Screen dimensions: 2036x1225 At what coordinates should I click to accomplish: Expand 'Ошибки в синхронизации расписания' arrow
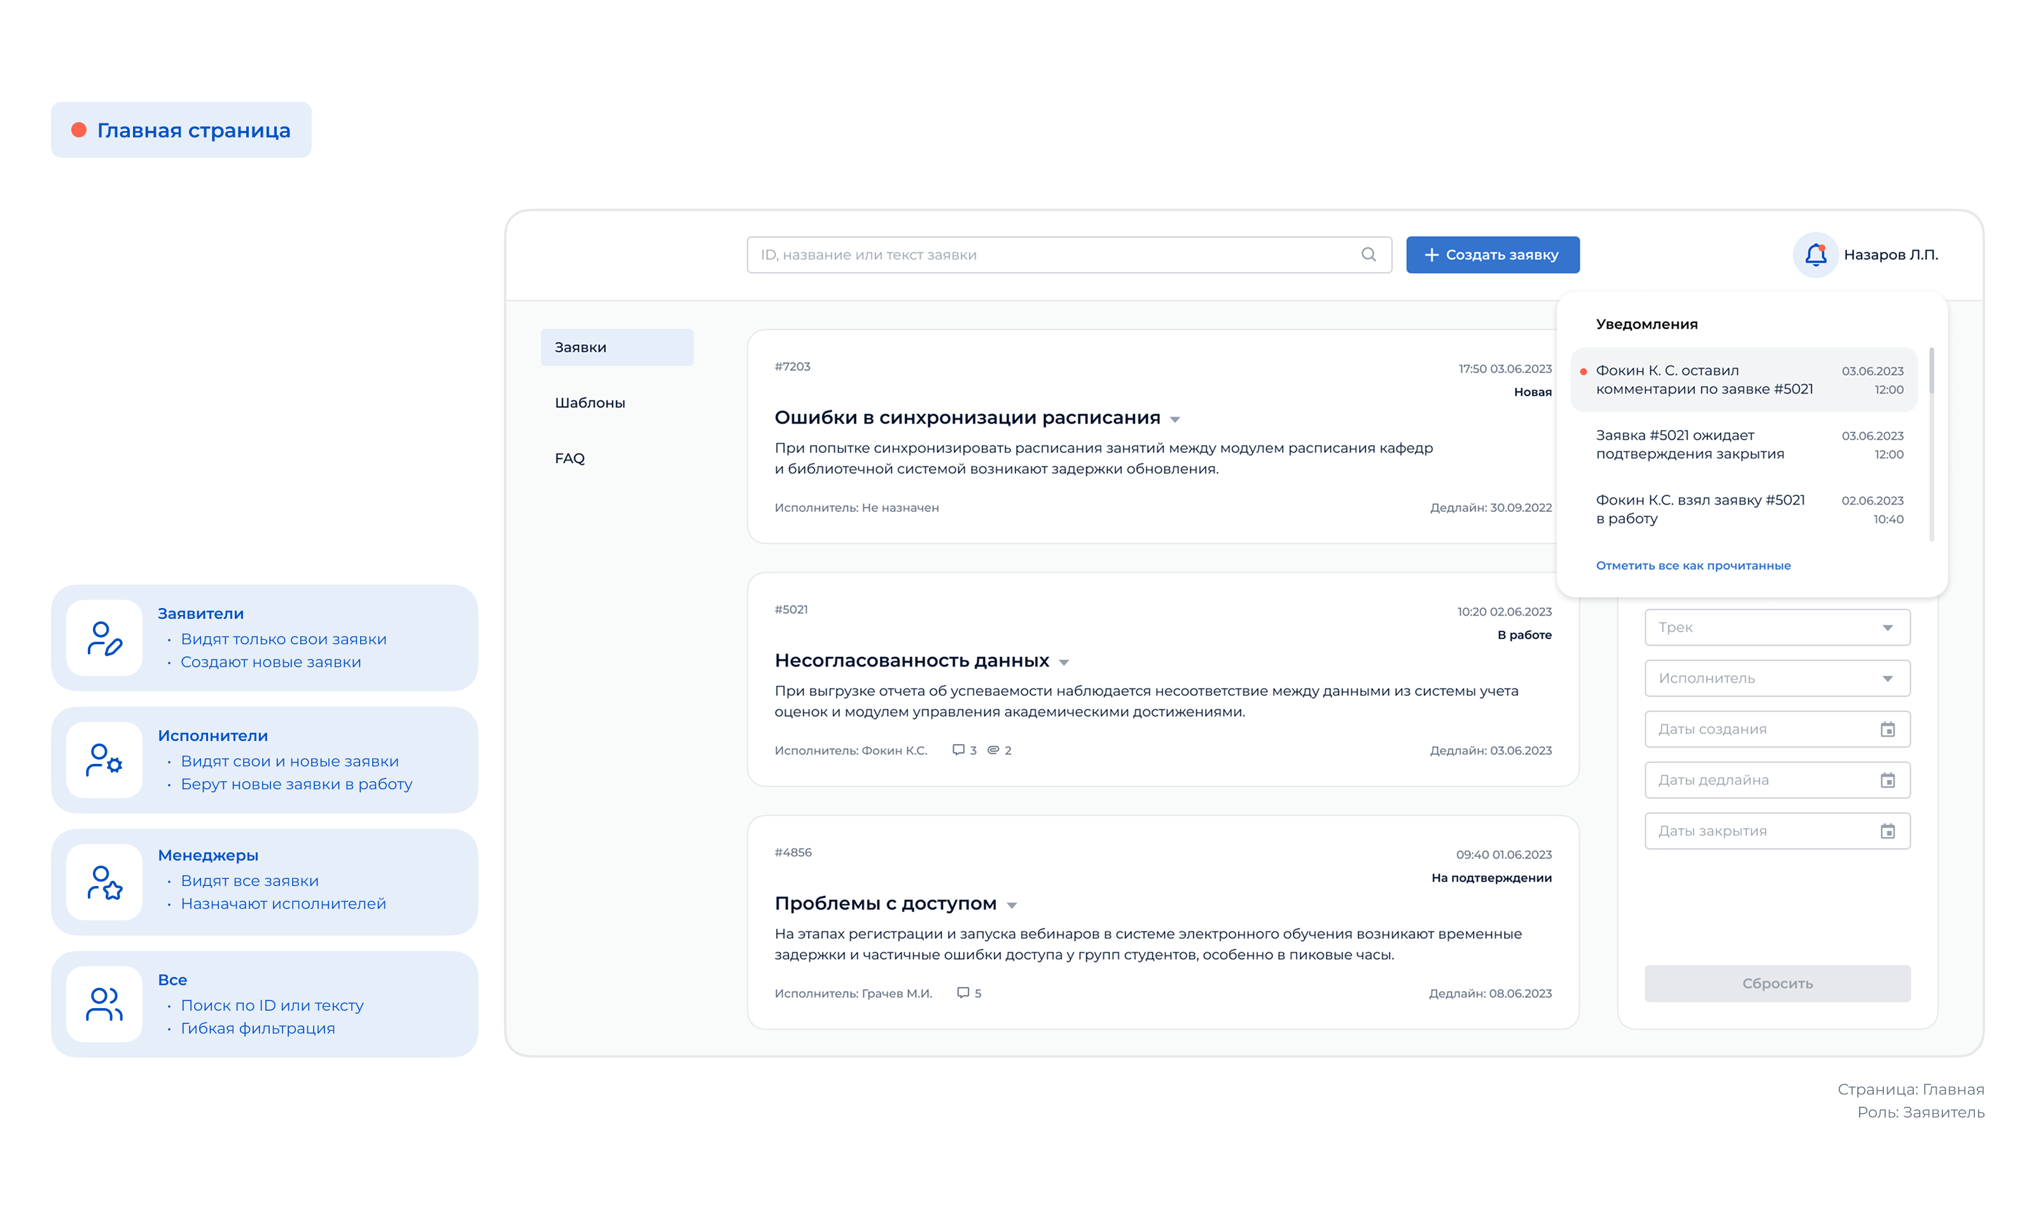[1175, 420]
